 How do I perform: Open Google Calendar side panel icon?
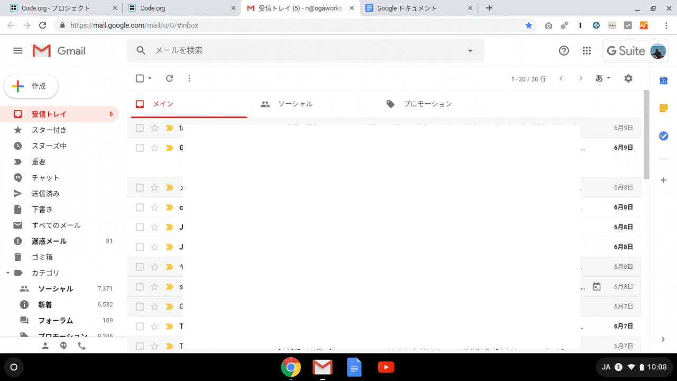[x=663, y=80]
